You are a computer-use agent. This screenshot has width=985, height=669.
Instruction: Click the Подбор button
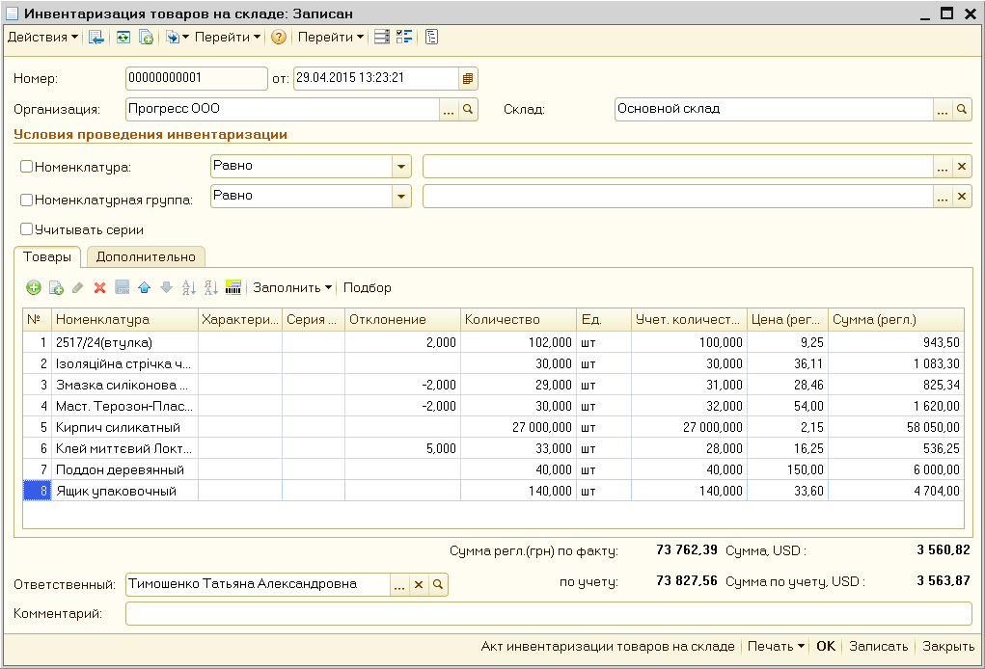click(368, 287)
